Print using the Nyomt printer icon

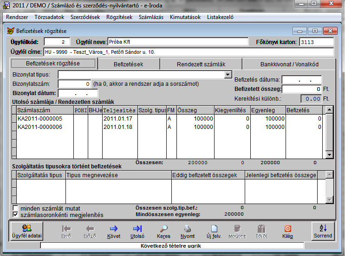tap(188, 230)
